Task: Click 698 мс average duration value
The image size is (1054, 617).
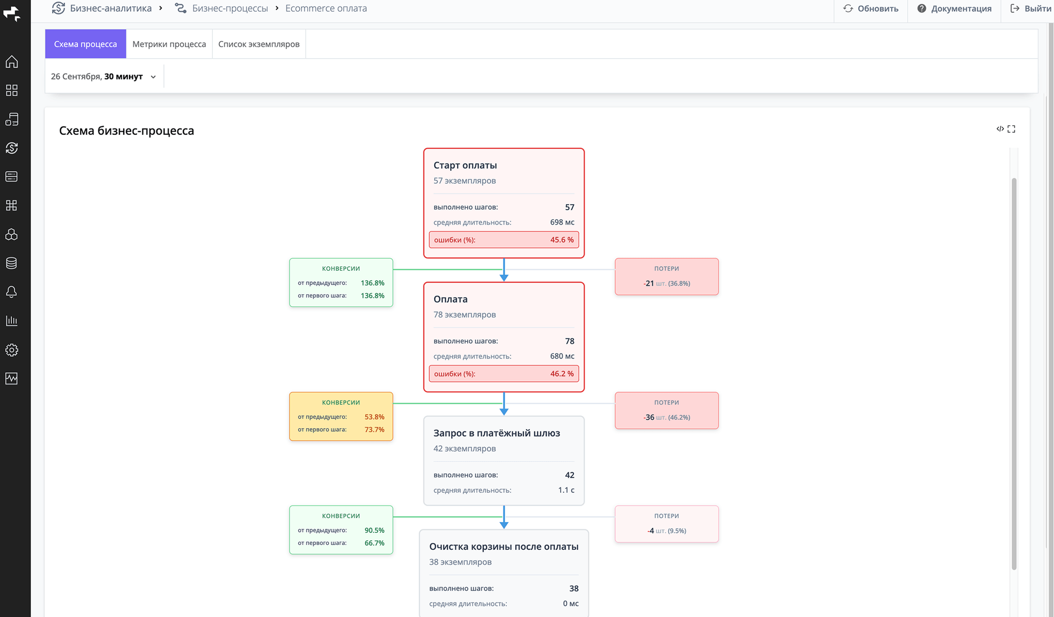Action: click(562, 222)
